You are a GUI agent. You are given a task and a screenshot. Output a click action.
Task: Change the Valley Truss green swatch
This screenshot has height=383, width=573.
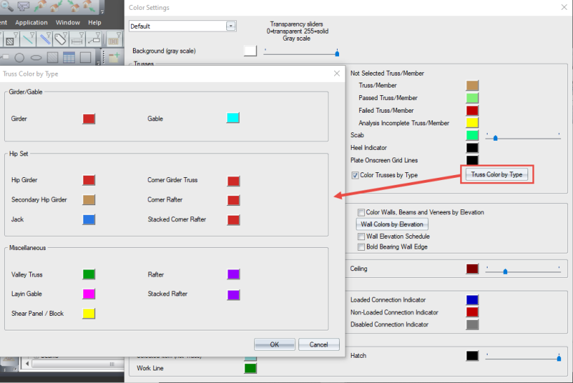(89, 274)
